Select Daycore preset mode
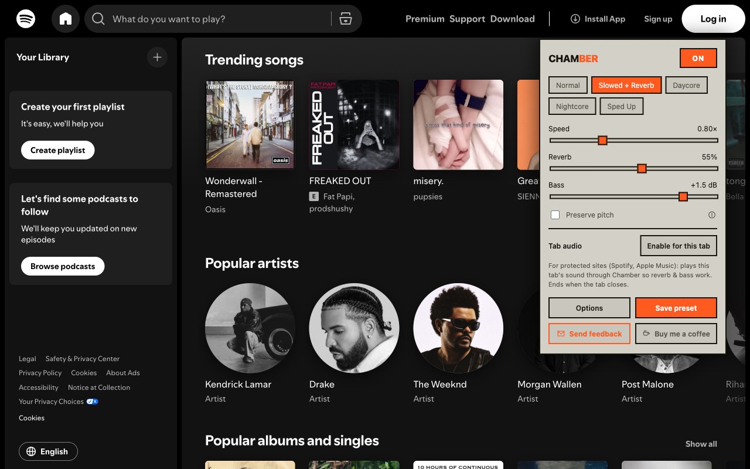The height and width of the screenshot is (469, 750). pos(686,85)
